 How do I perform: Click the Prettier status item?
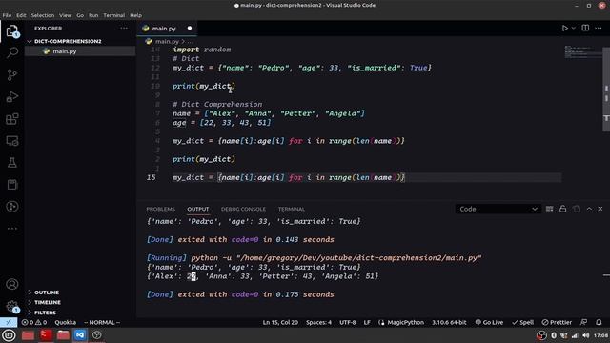(557, 322)
